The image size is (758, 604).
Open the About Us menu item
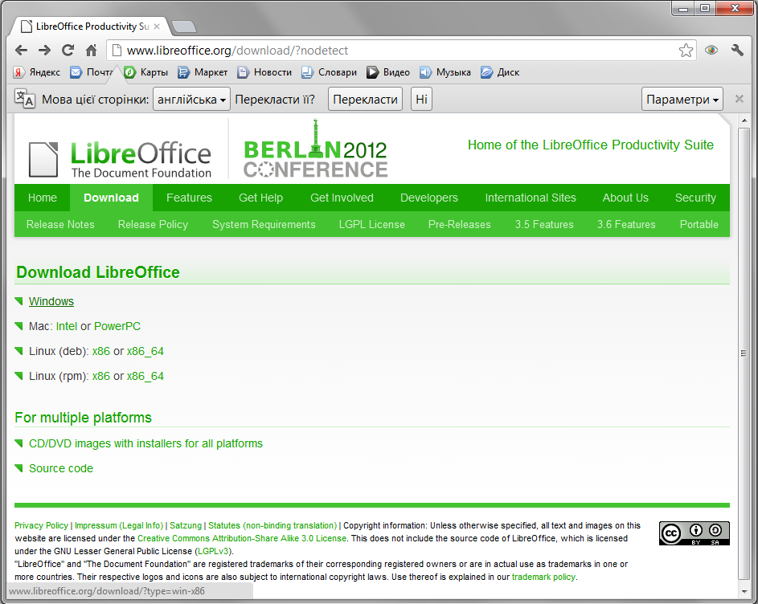[x=625, y=198]
